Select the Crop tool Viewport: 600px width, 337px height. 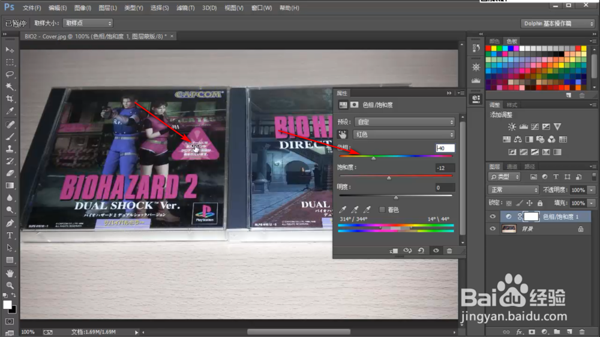coord(10,99)
